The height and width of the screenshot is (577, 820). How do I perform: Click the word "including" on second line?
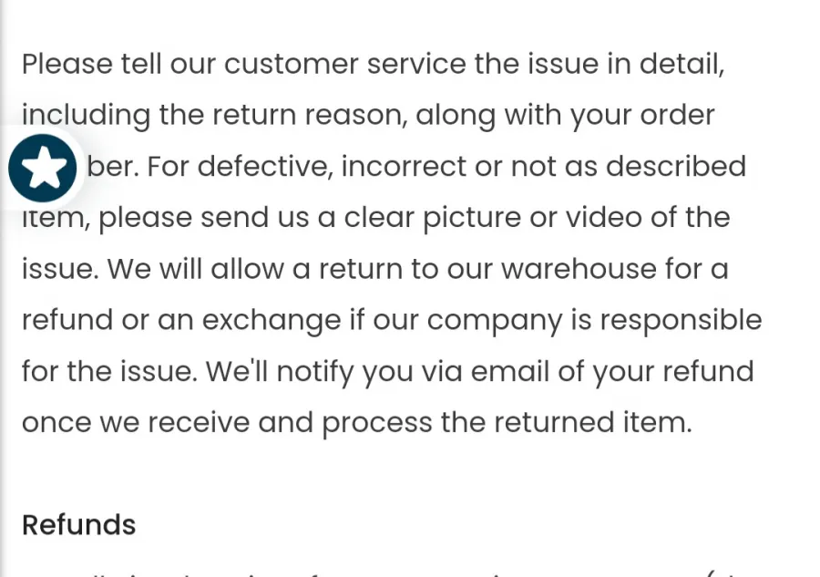pos(87,116)
